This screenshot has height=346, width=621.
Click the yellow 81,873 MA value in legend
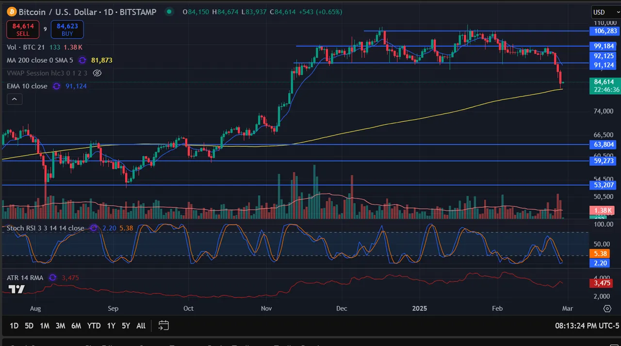[102, 60]
